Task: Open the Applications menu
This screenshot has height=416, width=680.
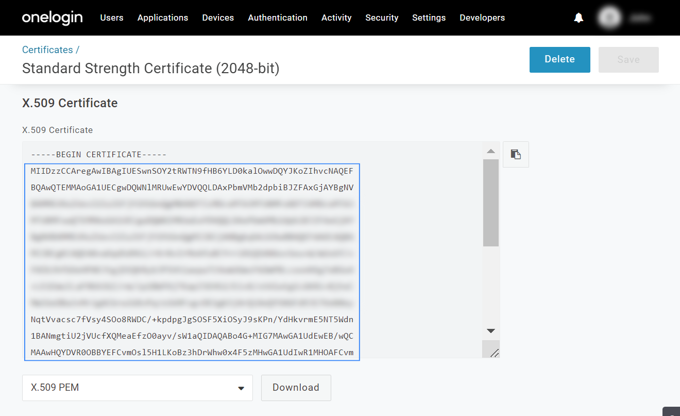Action: (163, 18)
